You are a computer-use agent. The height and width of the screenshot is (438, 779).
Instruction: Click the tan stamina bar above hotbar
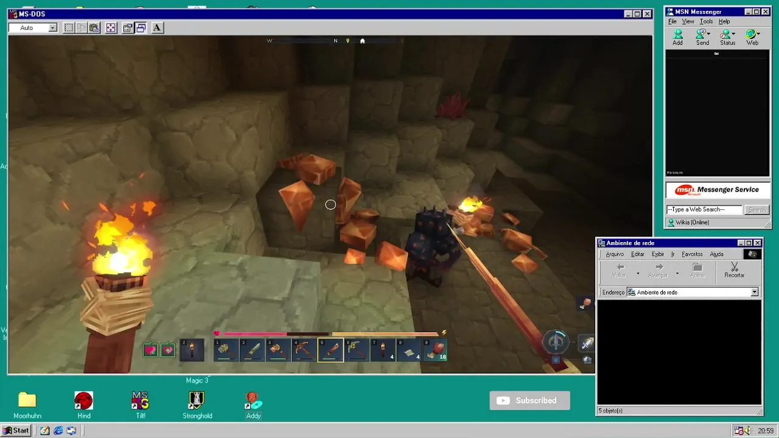(385, 333)
